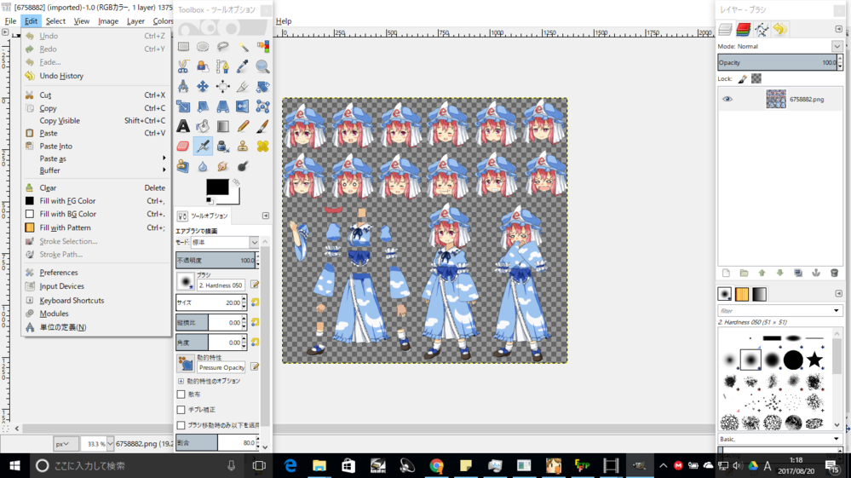Screen dimensions: 851x478
Task: Click the new layer icon
Action: point(726,273)
